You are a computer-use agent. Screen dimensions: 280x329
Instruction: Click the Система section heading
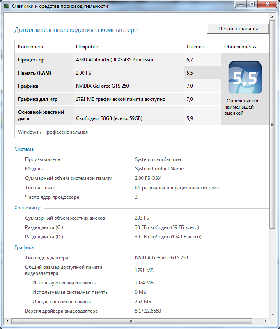(x=24, y=149)
